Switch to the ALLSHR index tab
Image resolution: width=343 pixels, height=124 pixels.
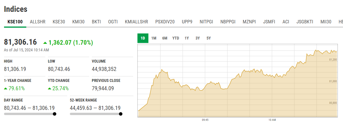coord(38,22)
